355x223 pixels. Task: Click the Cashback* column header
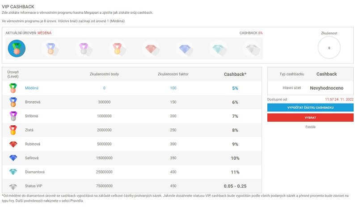click(235, 74)
